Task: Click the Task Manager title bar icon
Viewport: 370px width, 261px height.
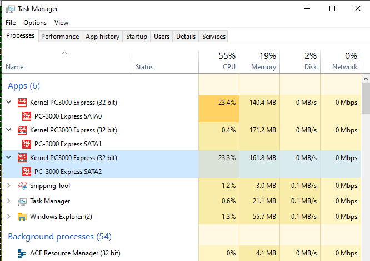Action: (x=10, y=9)
